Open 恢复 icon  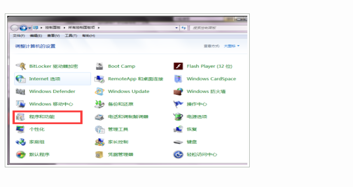coord(178,129)
